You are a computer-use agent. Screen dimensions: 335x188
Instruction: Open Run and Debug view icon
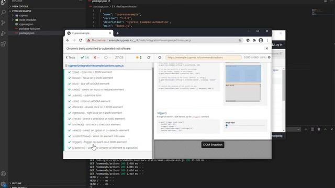[3, 33]
